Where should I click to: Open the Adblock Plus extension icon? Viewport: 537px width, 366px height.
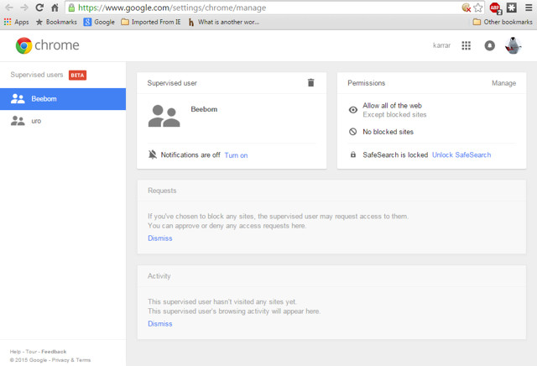tap(495, 8)
